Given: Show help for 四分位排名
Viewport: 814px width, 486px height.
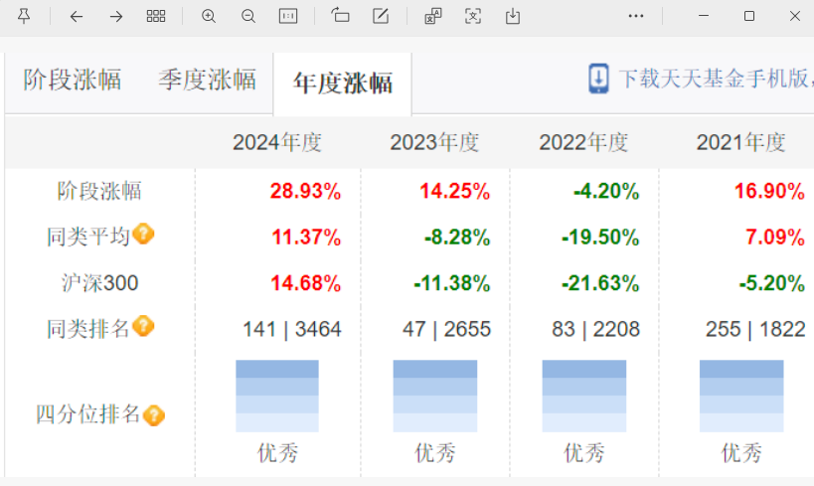Looking at the screenshot, I should click(x=154, y=415).
